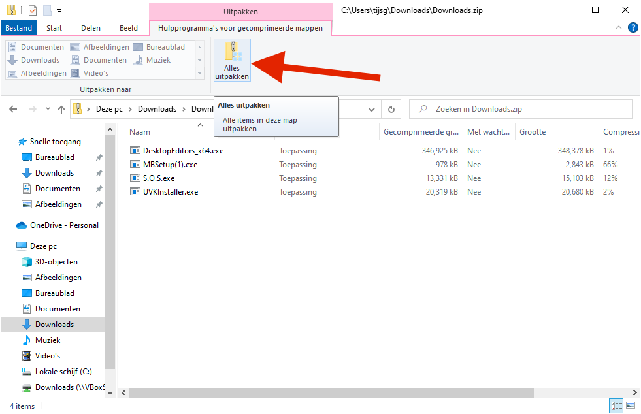Image resolution: width=641 pixels, height=414 pixels.
Task: Click the Refresh button beside address bar
Action: pyautogui.click(x=391, y=109)
